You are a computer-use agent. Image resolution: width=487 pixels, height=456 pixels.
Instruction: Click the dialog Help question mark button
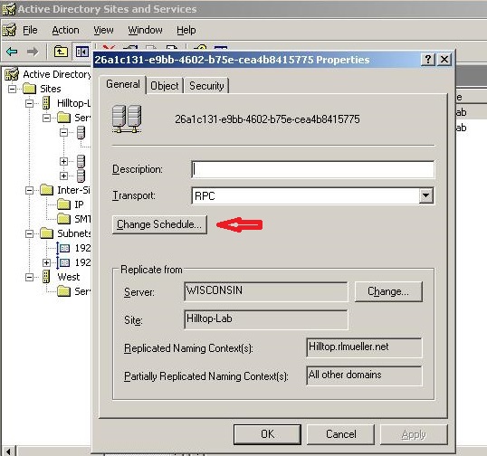(x=428, y=59)
